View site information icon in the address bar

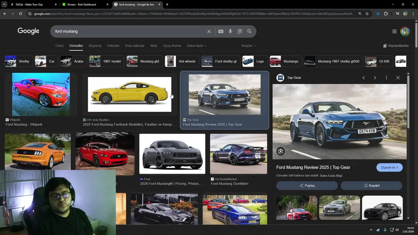[30, 14]
